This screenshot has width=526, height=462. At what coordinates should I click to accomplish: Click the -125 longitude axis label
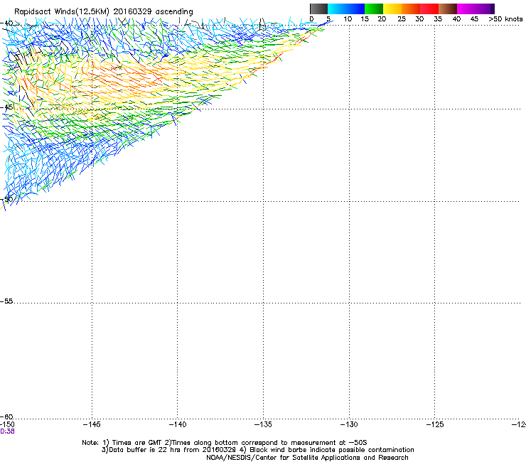[x=435, y=424]
